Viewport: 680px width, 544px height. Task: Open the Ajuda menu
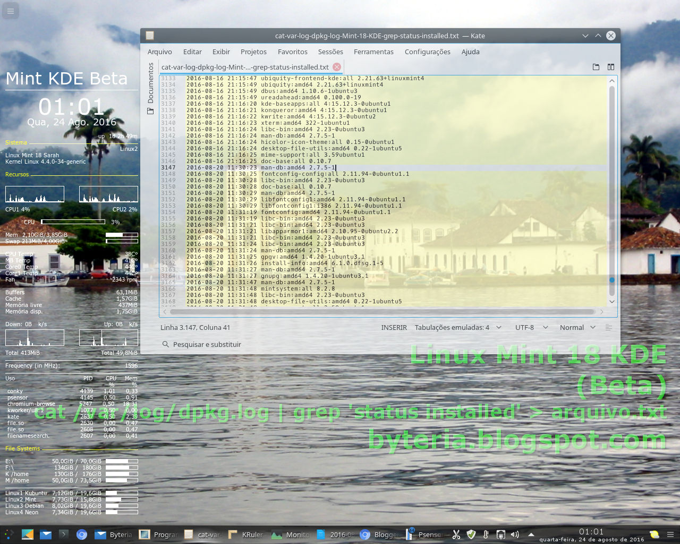[470, 52]
